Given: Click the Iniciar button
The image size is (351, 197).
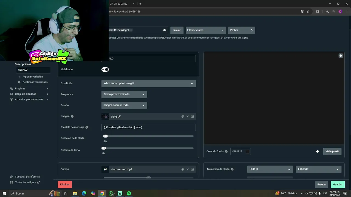Looking at the screenshot, I should (177, 30).
